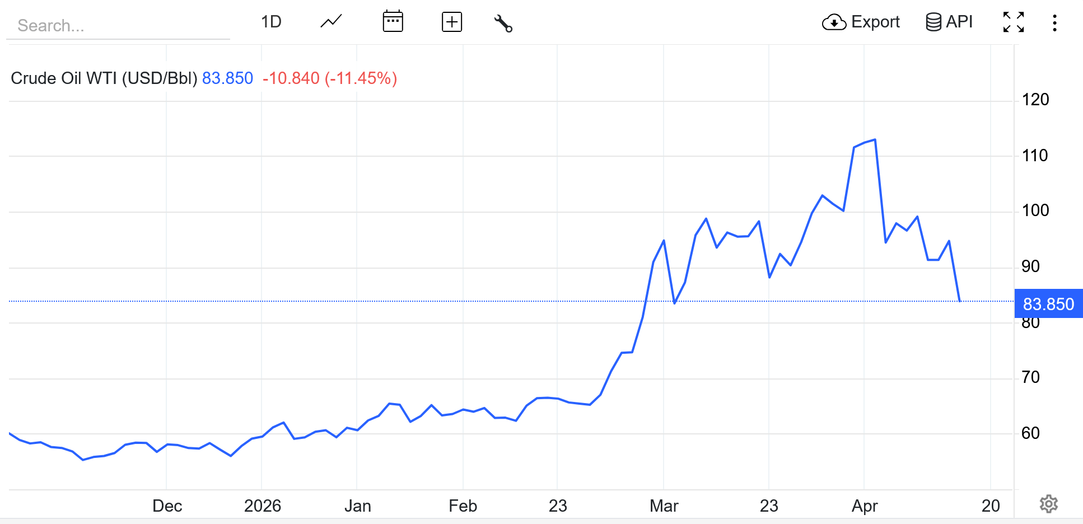Image resolution: width=1083 pixels, height=524 pixels.
Task: Open chart tools via the wrench icon
Action: coord(503,23)
